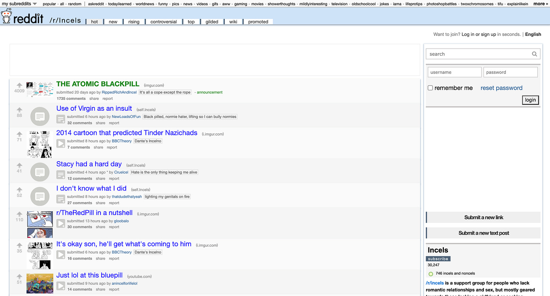Open thumbnail of '2014 cartoon' post
Image resolution: width=550 pixels, height=296 pixels.
click(x=40, y=144)
